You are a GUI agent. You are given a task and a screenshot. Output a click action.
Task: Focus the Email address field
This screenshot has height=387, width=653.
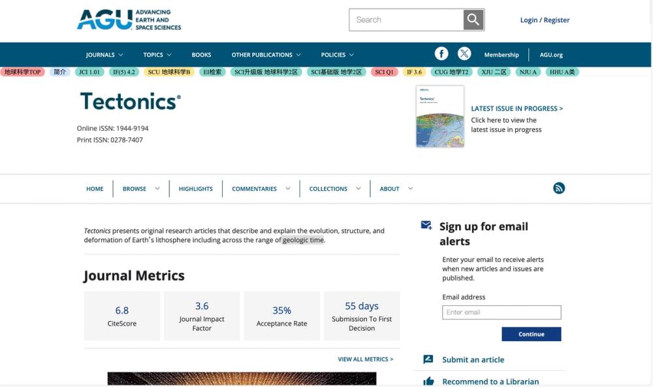[x=502, y=312]
